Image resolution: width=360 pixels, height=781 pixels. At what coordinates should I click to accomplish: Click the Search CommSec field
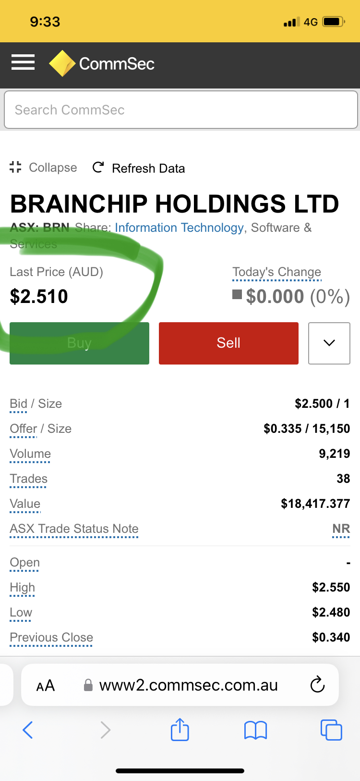pos(180,110)
